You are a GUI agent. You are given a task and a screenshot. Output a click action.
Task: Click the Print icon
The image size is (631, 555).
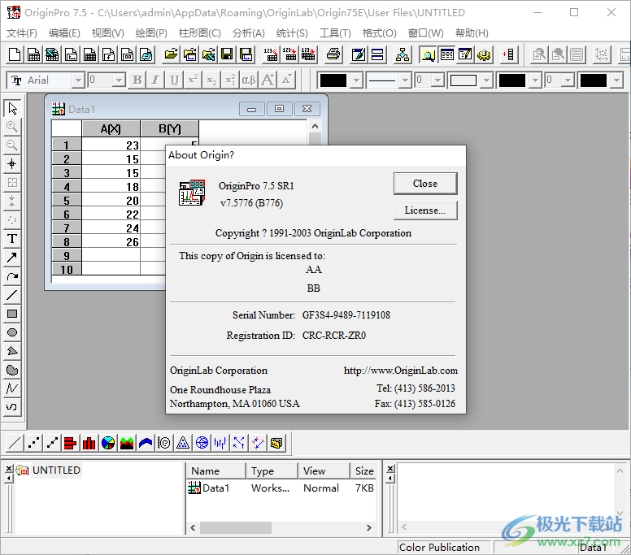[x=333, y=54]
